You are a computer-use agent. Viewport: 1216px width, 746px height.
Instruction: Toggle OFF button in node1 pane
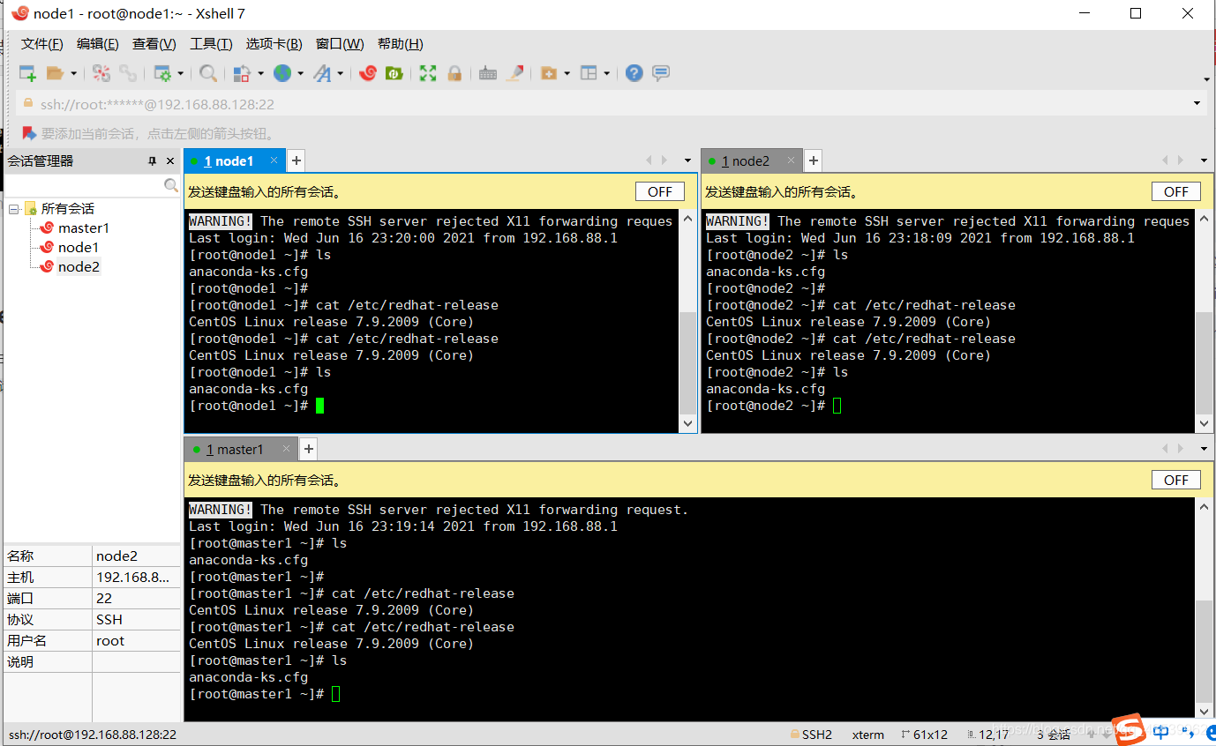point(660,191)
